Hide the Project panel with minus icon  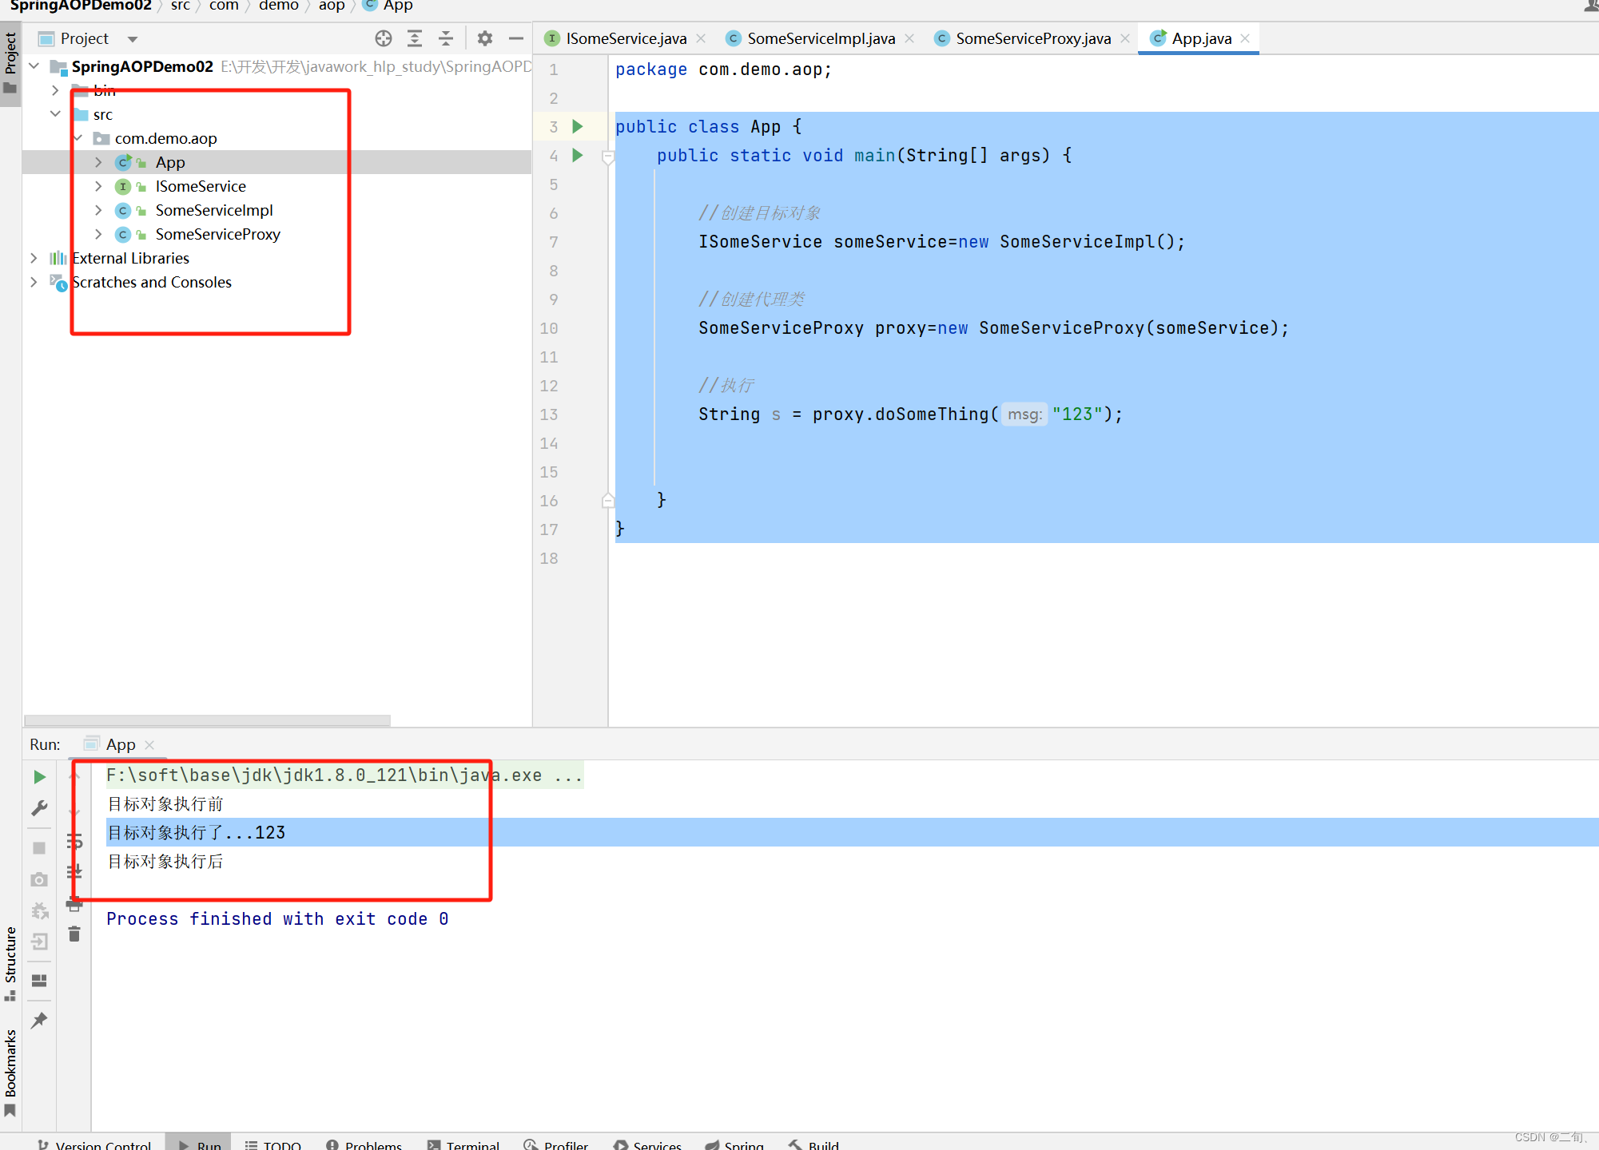click(x=516, y=38)
